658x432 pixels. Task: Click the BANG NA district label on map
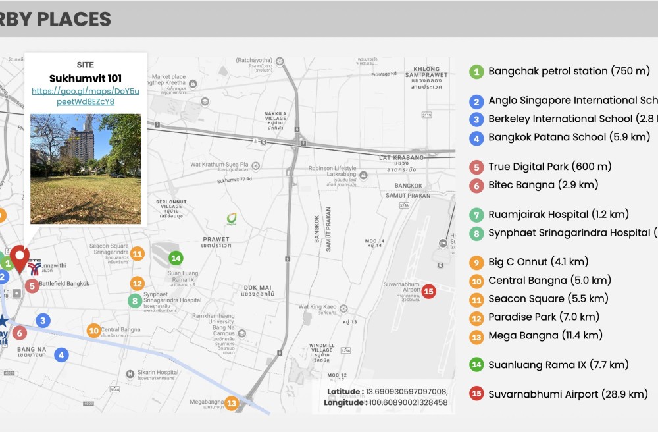tap(32, 352)
